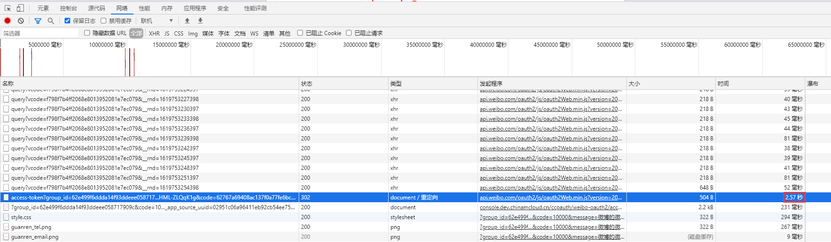Screen dimensions: 831x242
Task: Uncheck the 保留日志 checkbox
Action: tap(67, 21)
